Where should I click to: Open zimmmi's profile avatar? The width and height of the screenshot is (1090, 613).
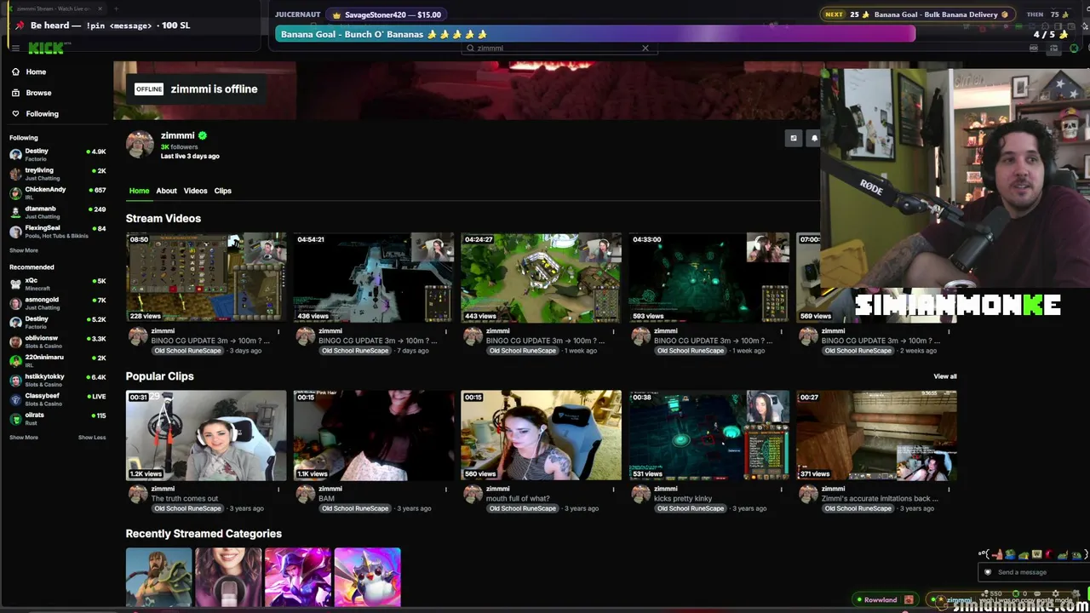pyautogui.click(x=140, y=145)
